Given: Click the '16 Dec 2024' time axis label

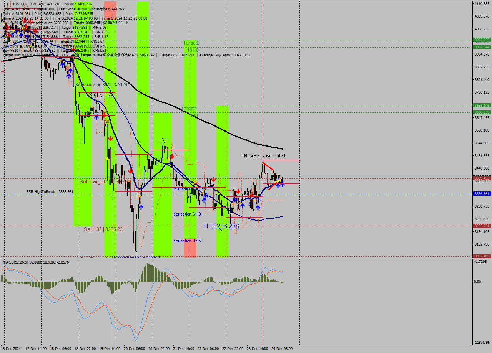Looking at the screenshot, I should tap(11, 349).
